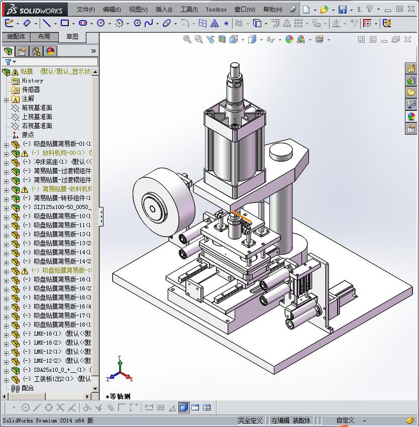419x427 pixels.
Task: Click the 自定义 status bar button
Action: tap(345, 420)
